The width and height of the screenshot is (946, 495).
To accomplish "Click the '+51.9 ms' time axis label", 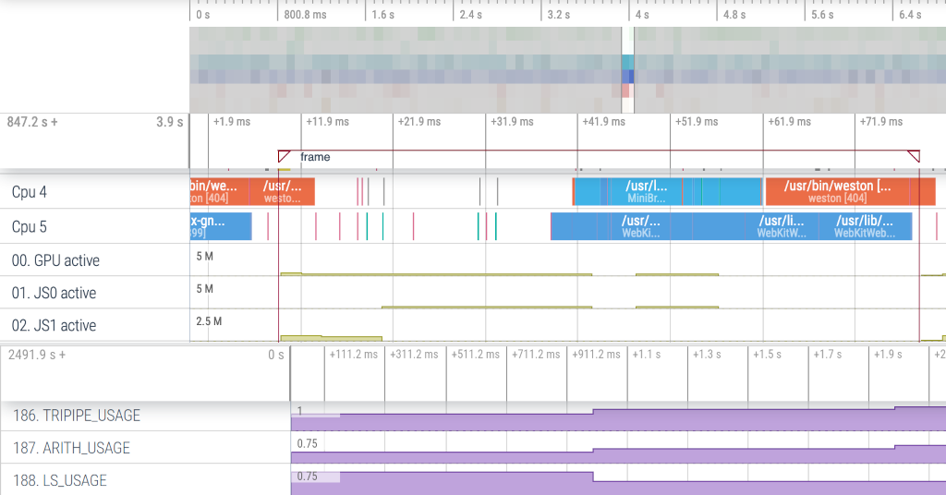I will click(697, 122).
